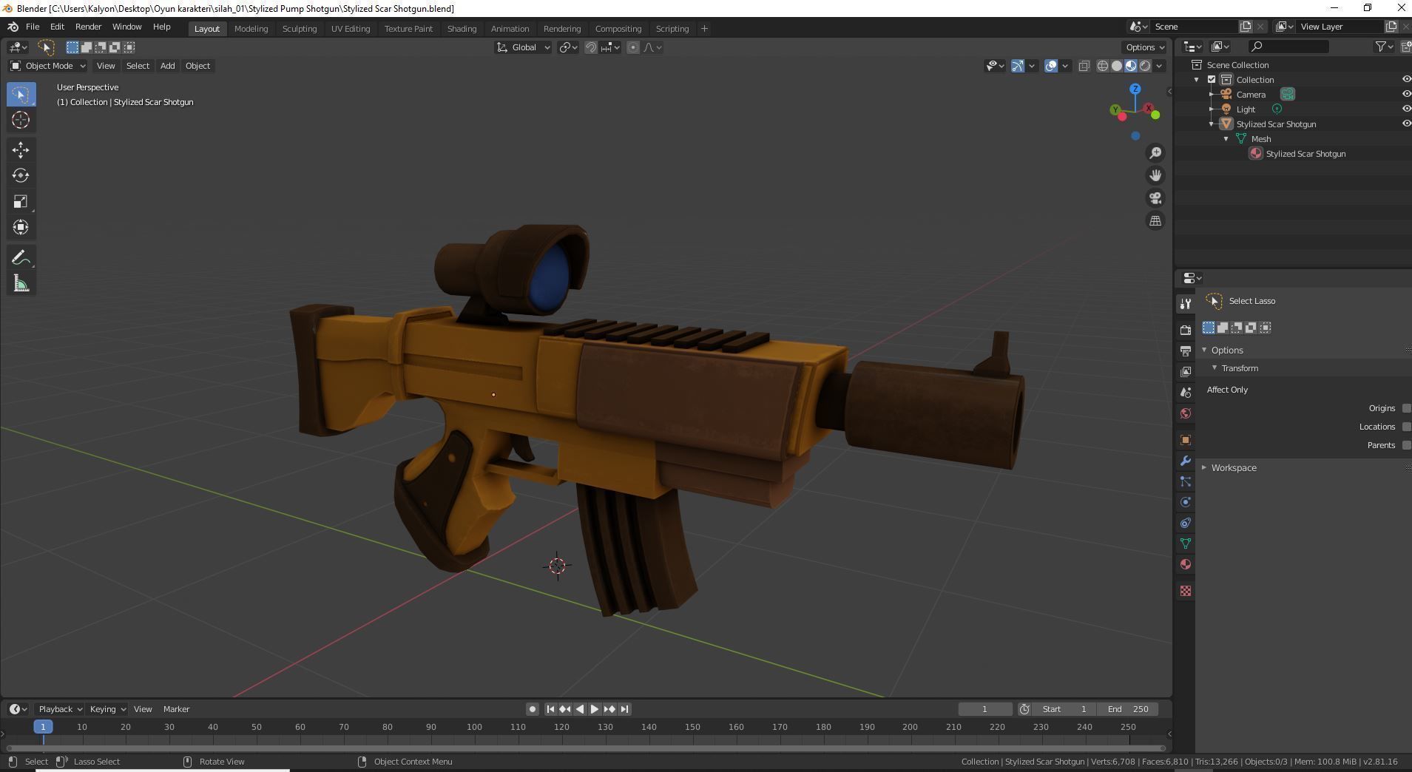Open the Playback dropdown
Screen dimensions: 1412x772
(x=60, y=709)
